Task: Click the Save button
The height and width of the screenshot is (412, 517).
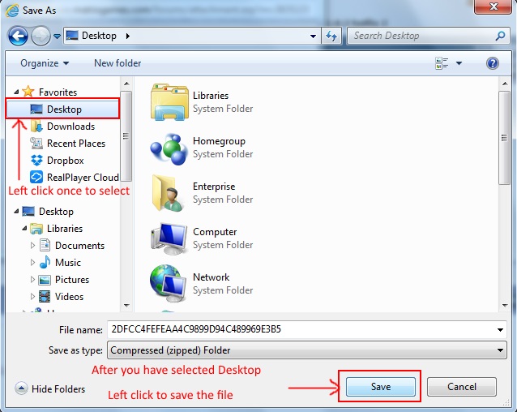Action: tap(381, 387)
